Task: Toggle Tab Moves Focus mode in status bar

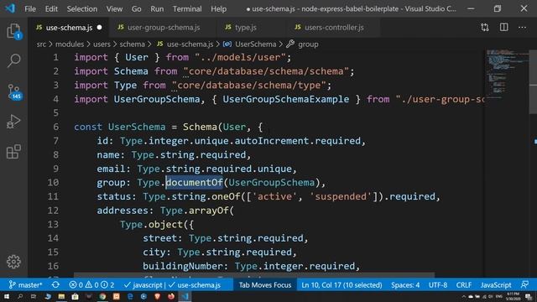Action: [265, 285]
